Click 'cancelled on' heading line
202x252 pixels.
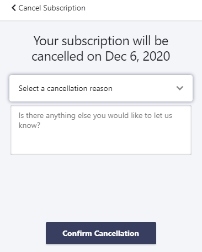(67, 56)
